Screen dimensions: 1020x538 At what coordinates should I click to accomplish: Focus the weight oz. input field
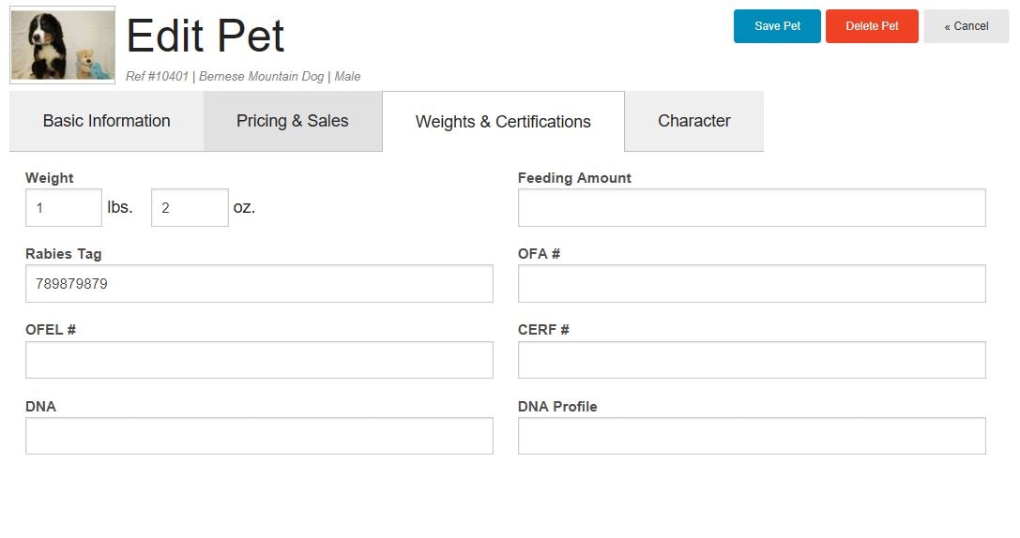pyautogui.click(x=190, y=208)
